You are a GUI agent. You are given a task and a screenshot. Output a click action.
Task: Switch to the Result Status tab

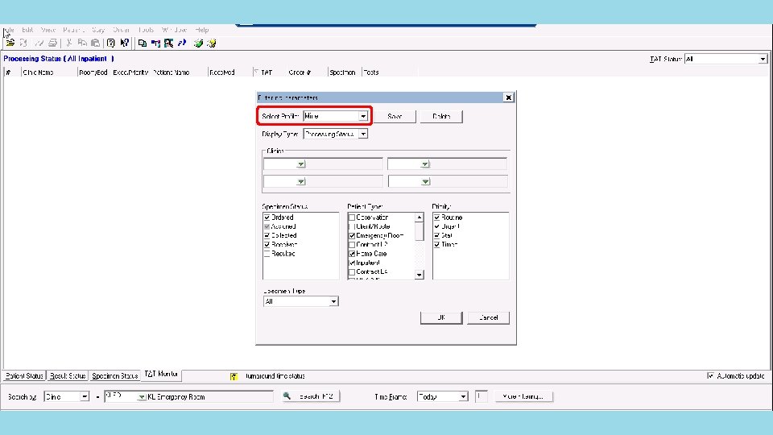[68, 376]
